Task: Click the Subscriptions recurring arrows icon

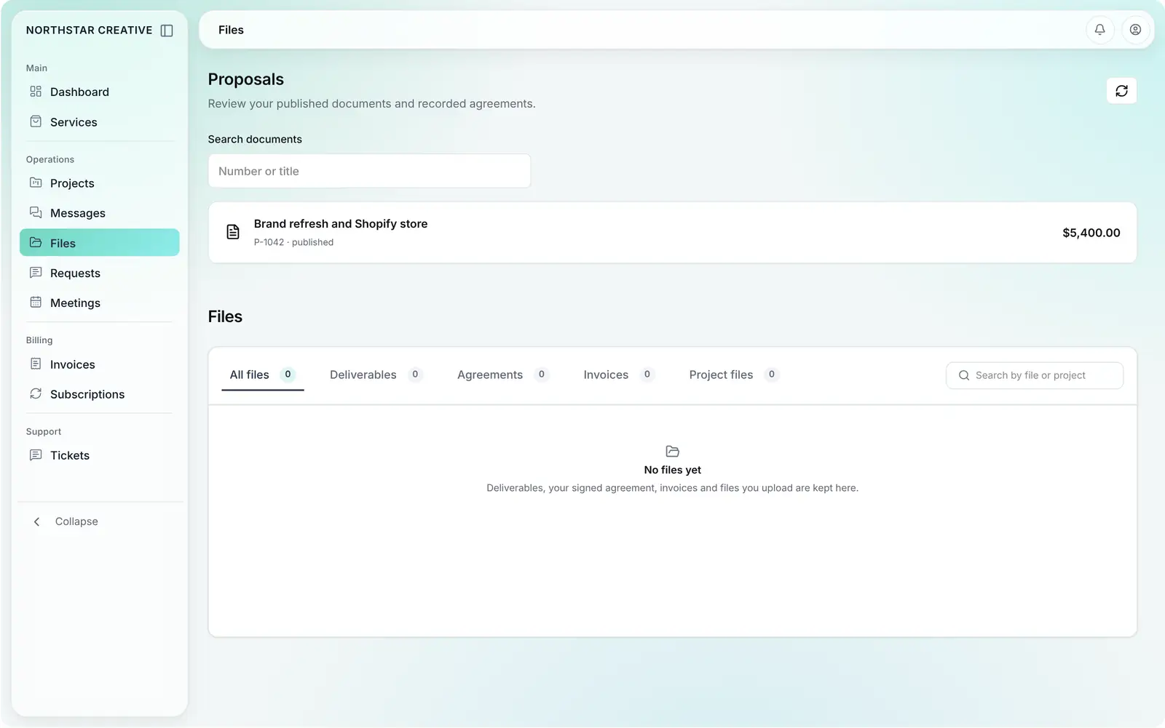Action: point(36,393)
